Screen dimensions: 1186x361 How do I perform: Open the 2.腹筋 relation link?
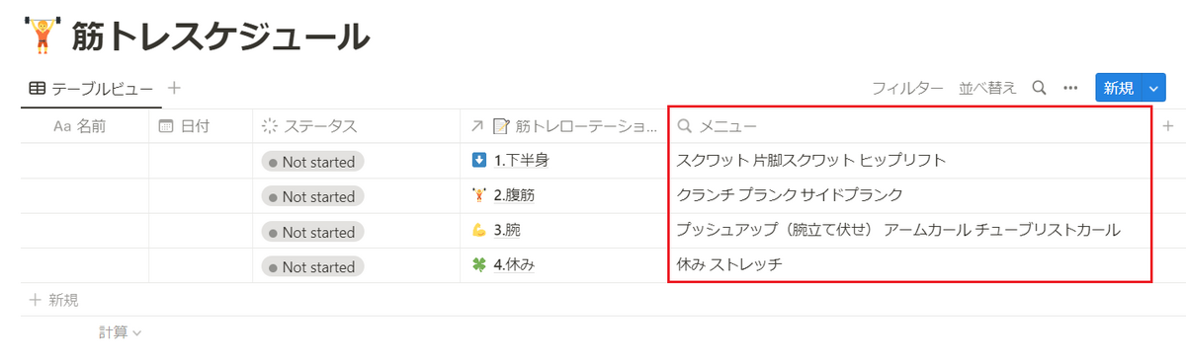(514, 195)
